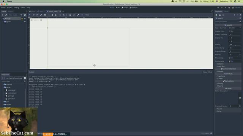
Task: Open the Help menu
Action: point(28,8)
